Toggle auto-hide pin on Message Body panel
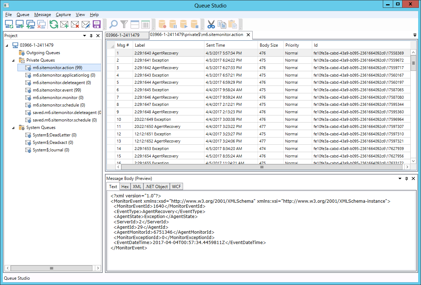The width and height of the screenshot is (421, 285). click(406, 178)
